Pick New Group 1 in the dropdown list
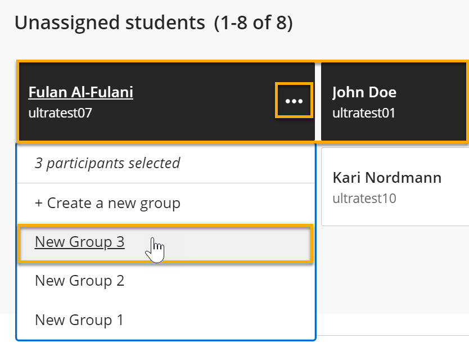 click(x=79, y=320)
